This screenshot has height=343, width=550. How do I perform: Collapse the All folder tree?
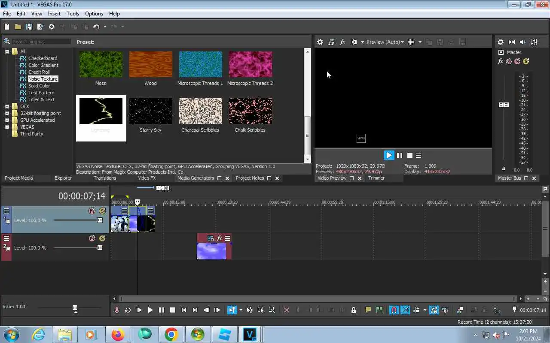(7, 51)
